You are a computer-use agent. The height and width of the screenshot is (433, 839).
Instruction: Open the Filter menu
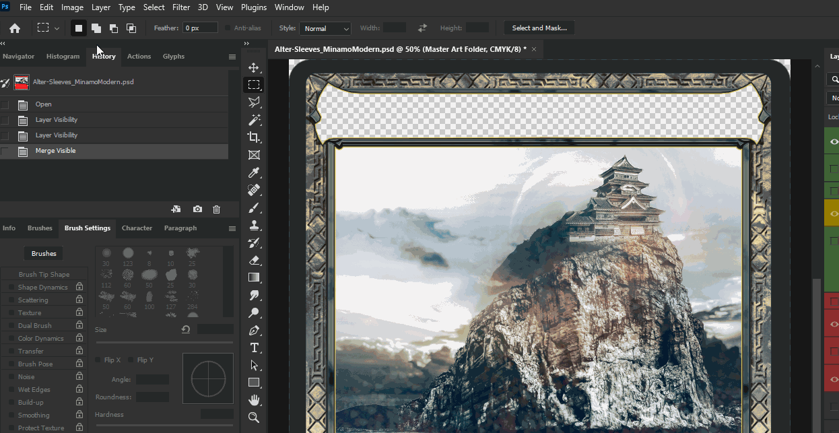(x=181, y=7)
